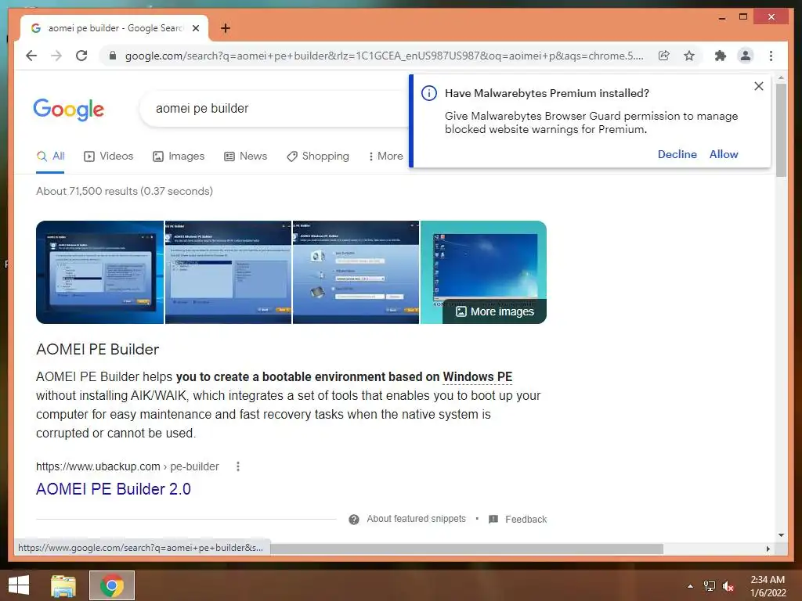
Task: Maximize the Chrome window
Action: pyautogui.click(x=743, y=17)
